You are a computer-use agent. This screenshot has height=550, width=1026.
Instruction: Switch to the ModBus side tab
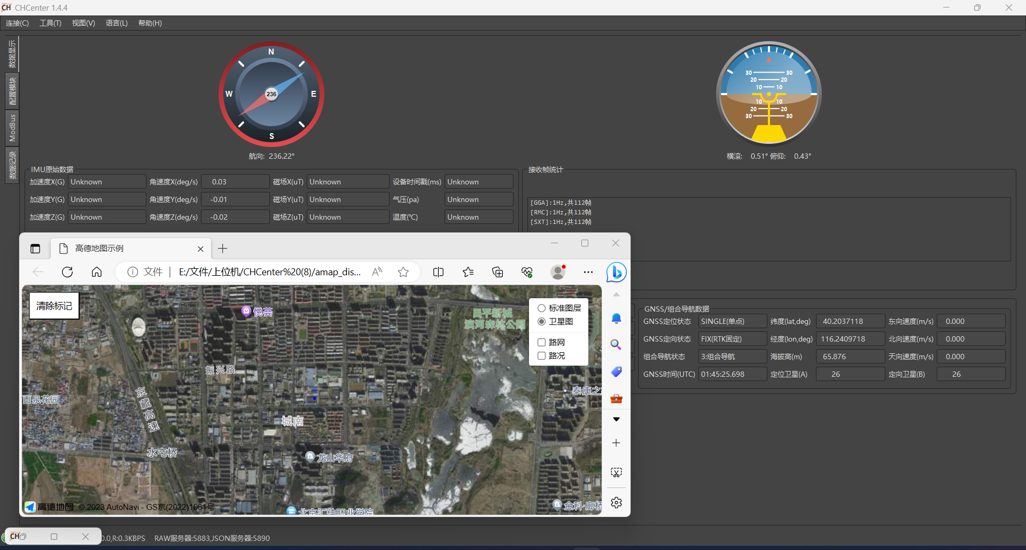[x=12, y=128]
